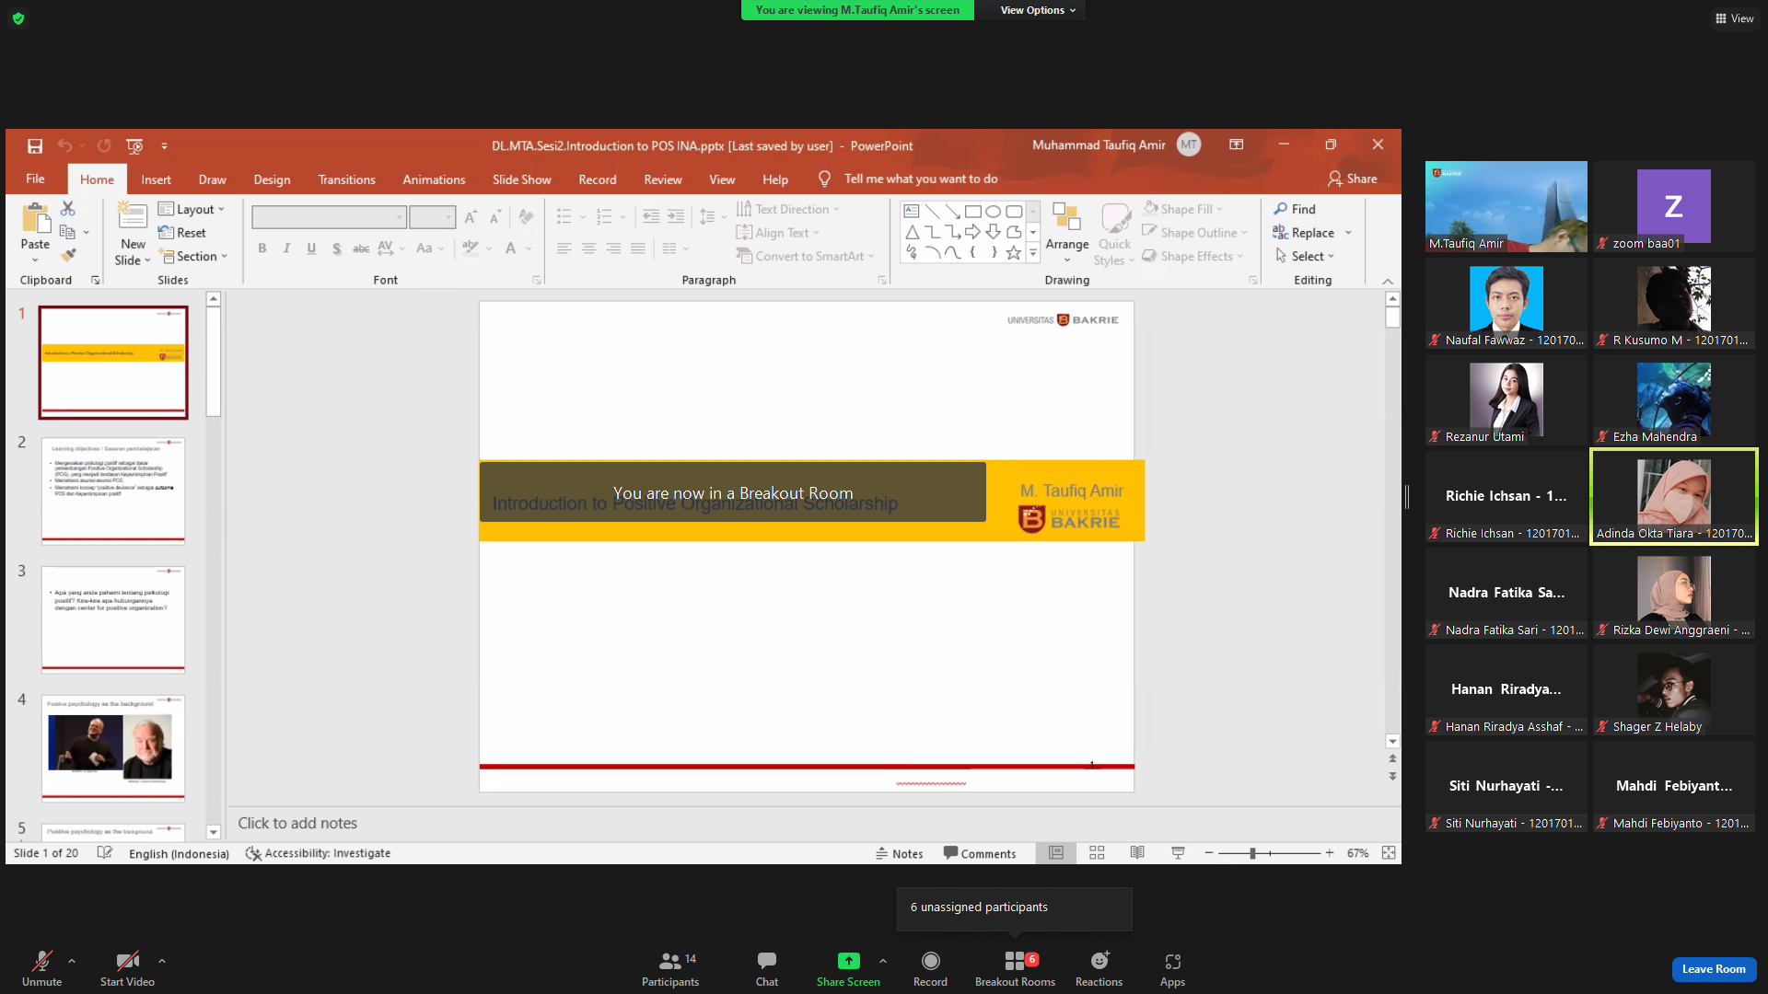Click the Share button in PowerPoint
The height and width of the screenshot is (994, 1768).
point(1352,179)
